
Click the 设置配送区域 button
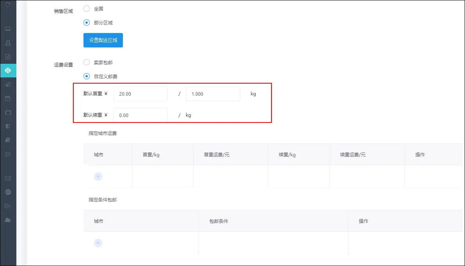tap(103, 40)
